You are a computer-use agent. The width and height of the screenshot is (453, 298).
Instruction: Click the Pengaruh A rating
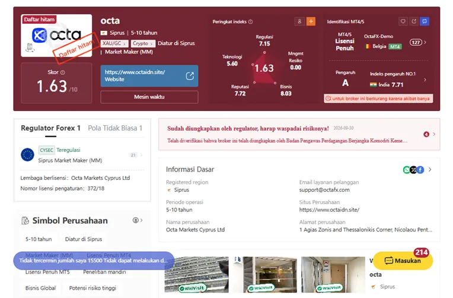(x=345, y=79)
